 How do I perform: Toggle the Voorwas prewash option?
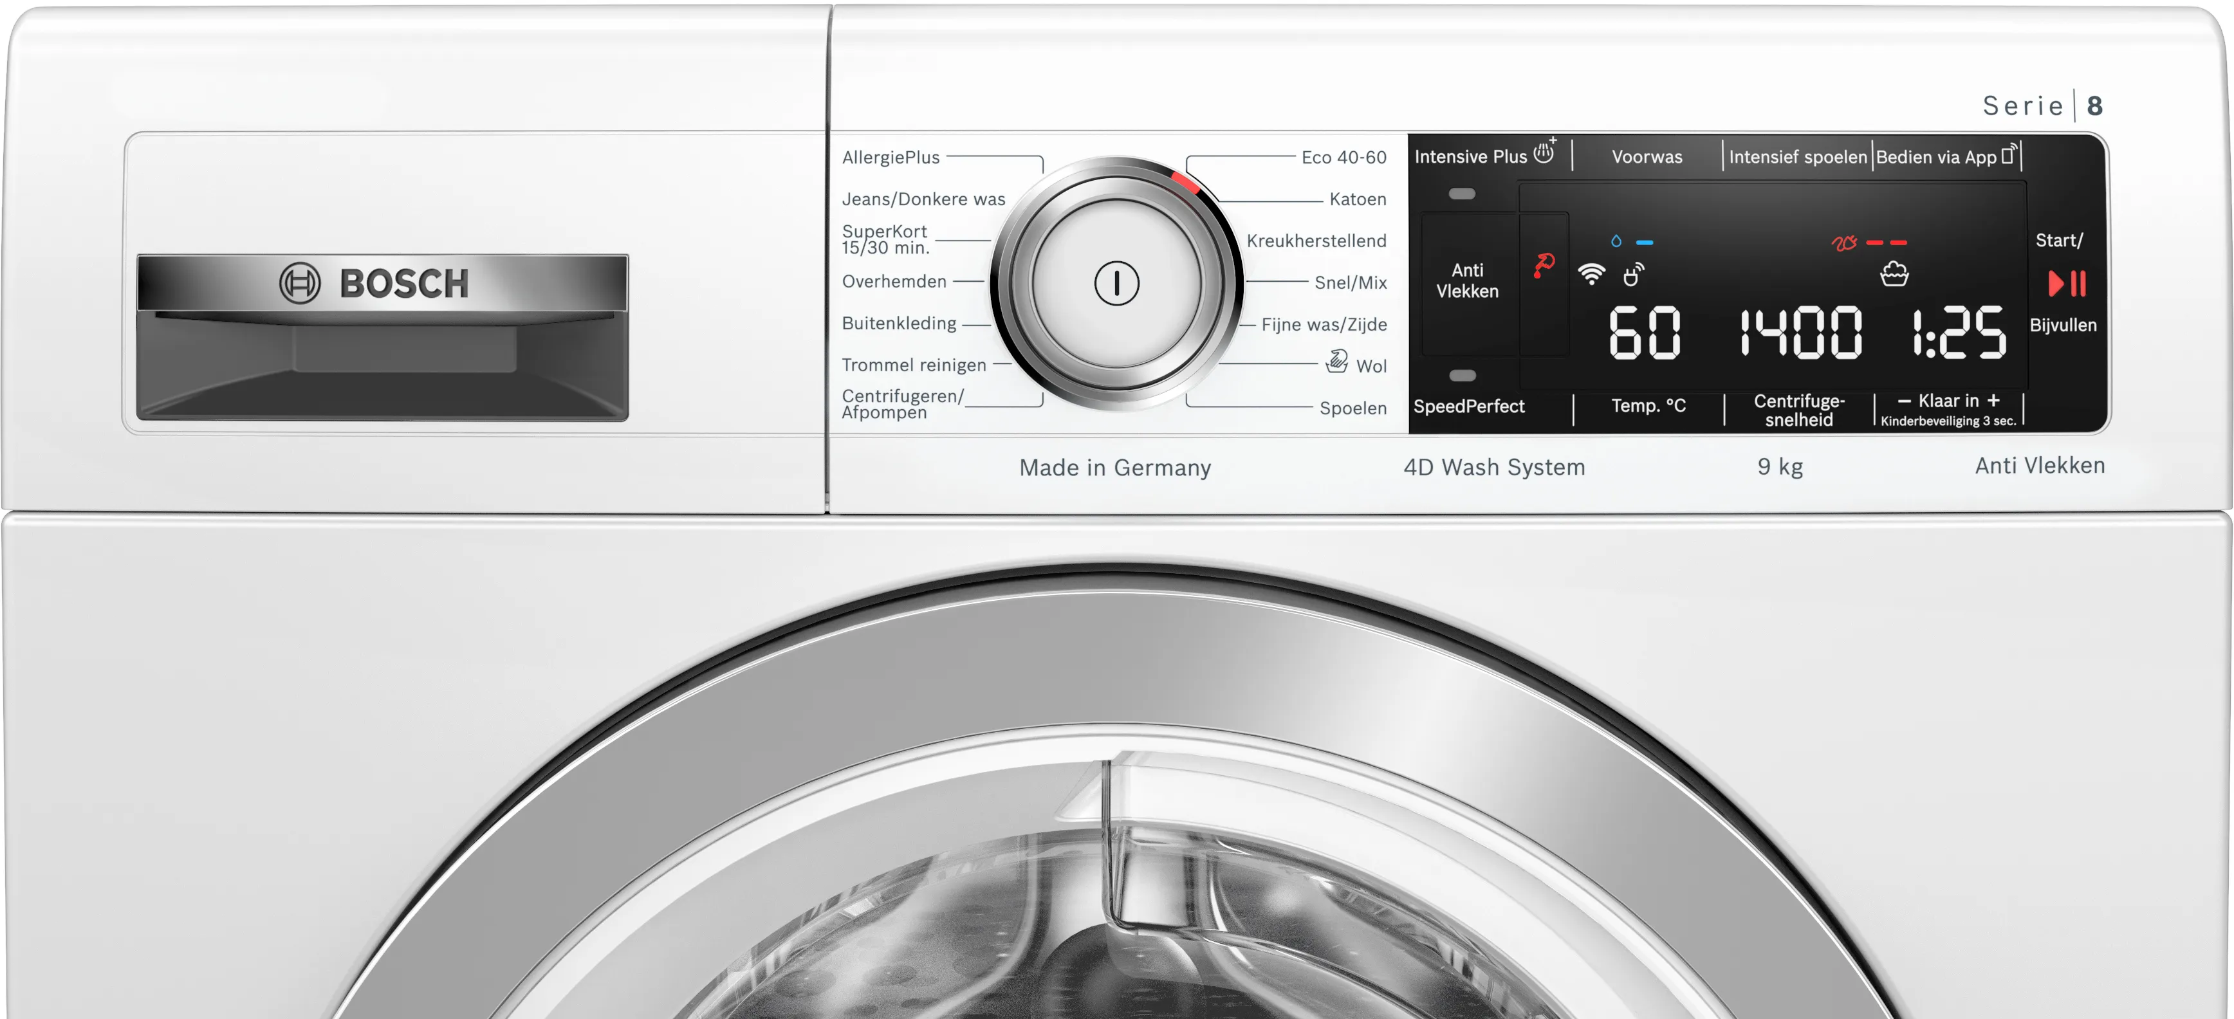[1647, 157]
